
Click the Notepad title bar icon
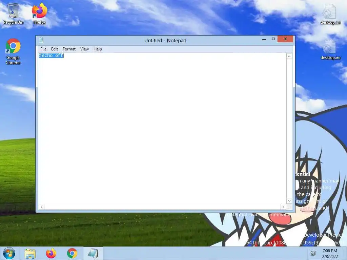[x=41, y=40]
